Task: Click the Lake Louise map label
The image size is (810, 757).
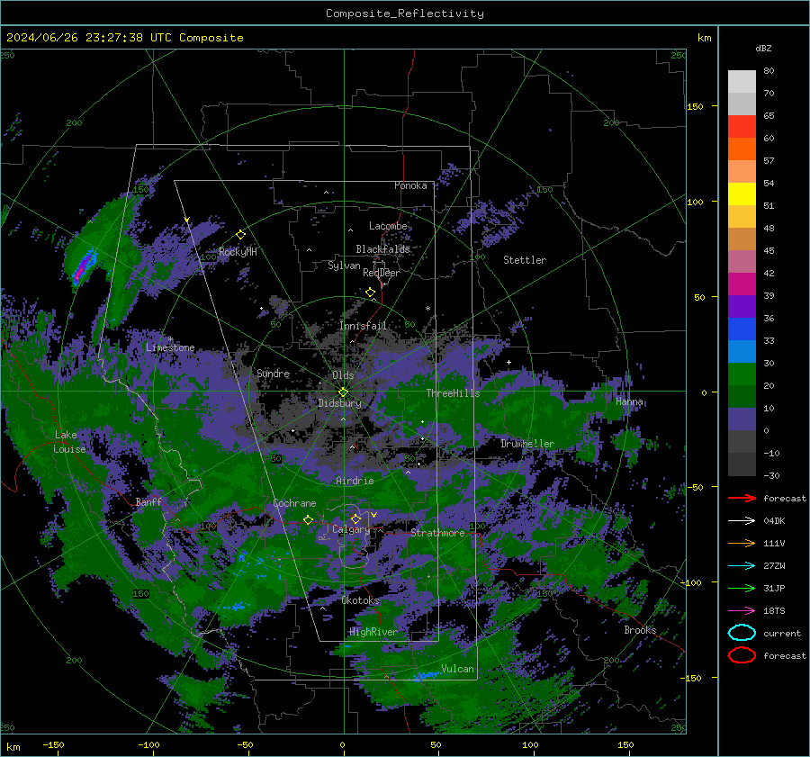Action: (70, 442)
